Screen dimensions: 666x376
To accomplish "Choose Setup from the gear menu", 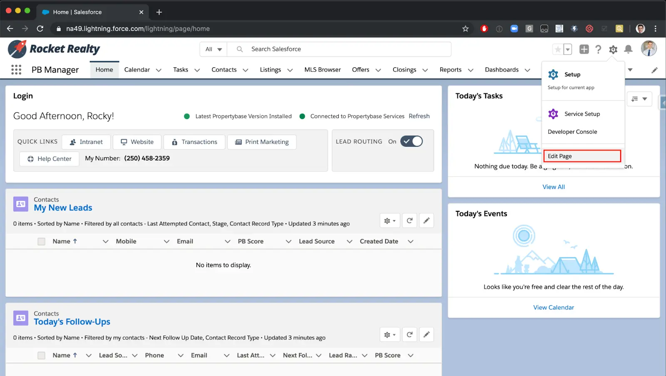I will coord(572,74).
